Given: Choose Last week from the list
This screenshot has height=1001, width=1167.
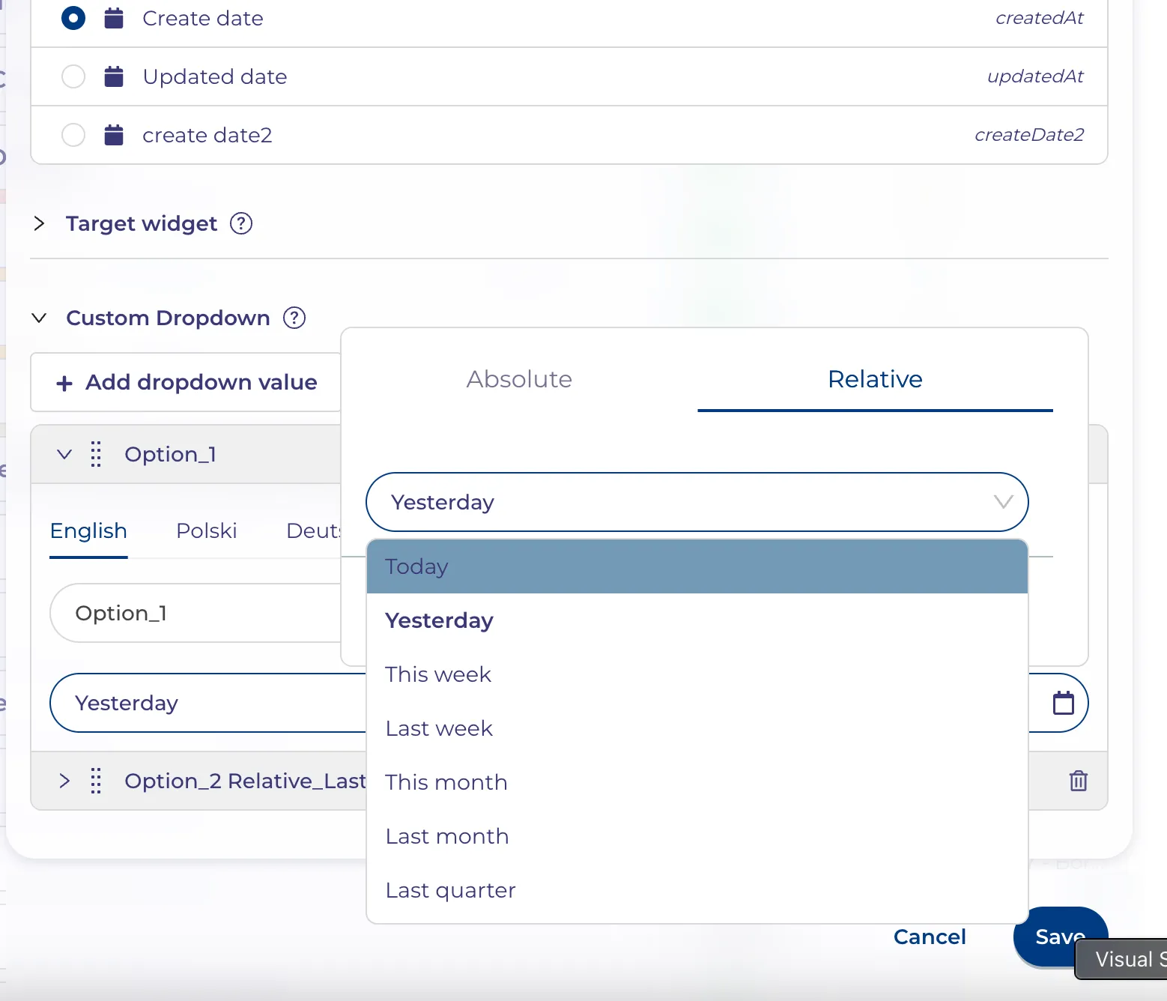Looking at the screenshot, I should [x=697, y=728].
